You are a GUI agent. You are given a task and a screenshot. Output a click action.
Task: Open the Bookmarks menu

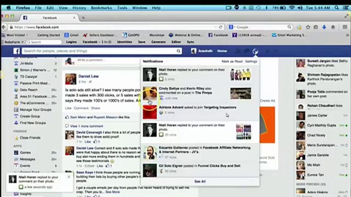[x=101, y=8]
